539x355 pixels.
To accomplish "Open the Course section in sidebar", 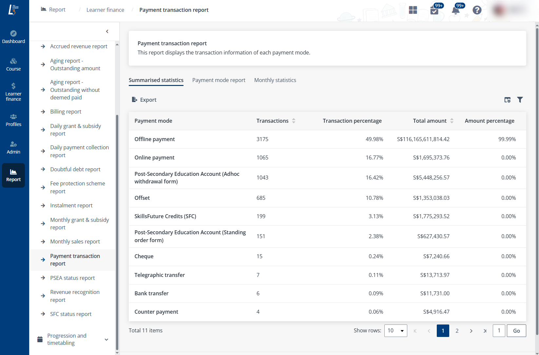I will 13,64.
